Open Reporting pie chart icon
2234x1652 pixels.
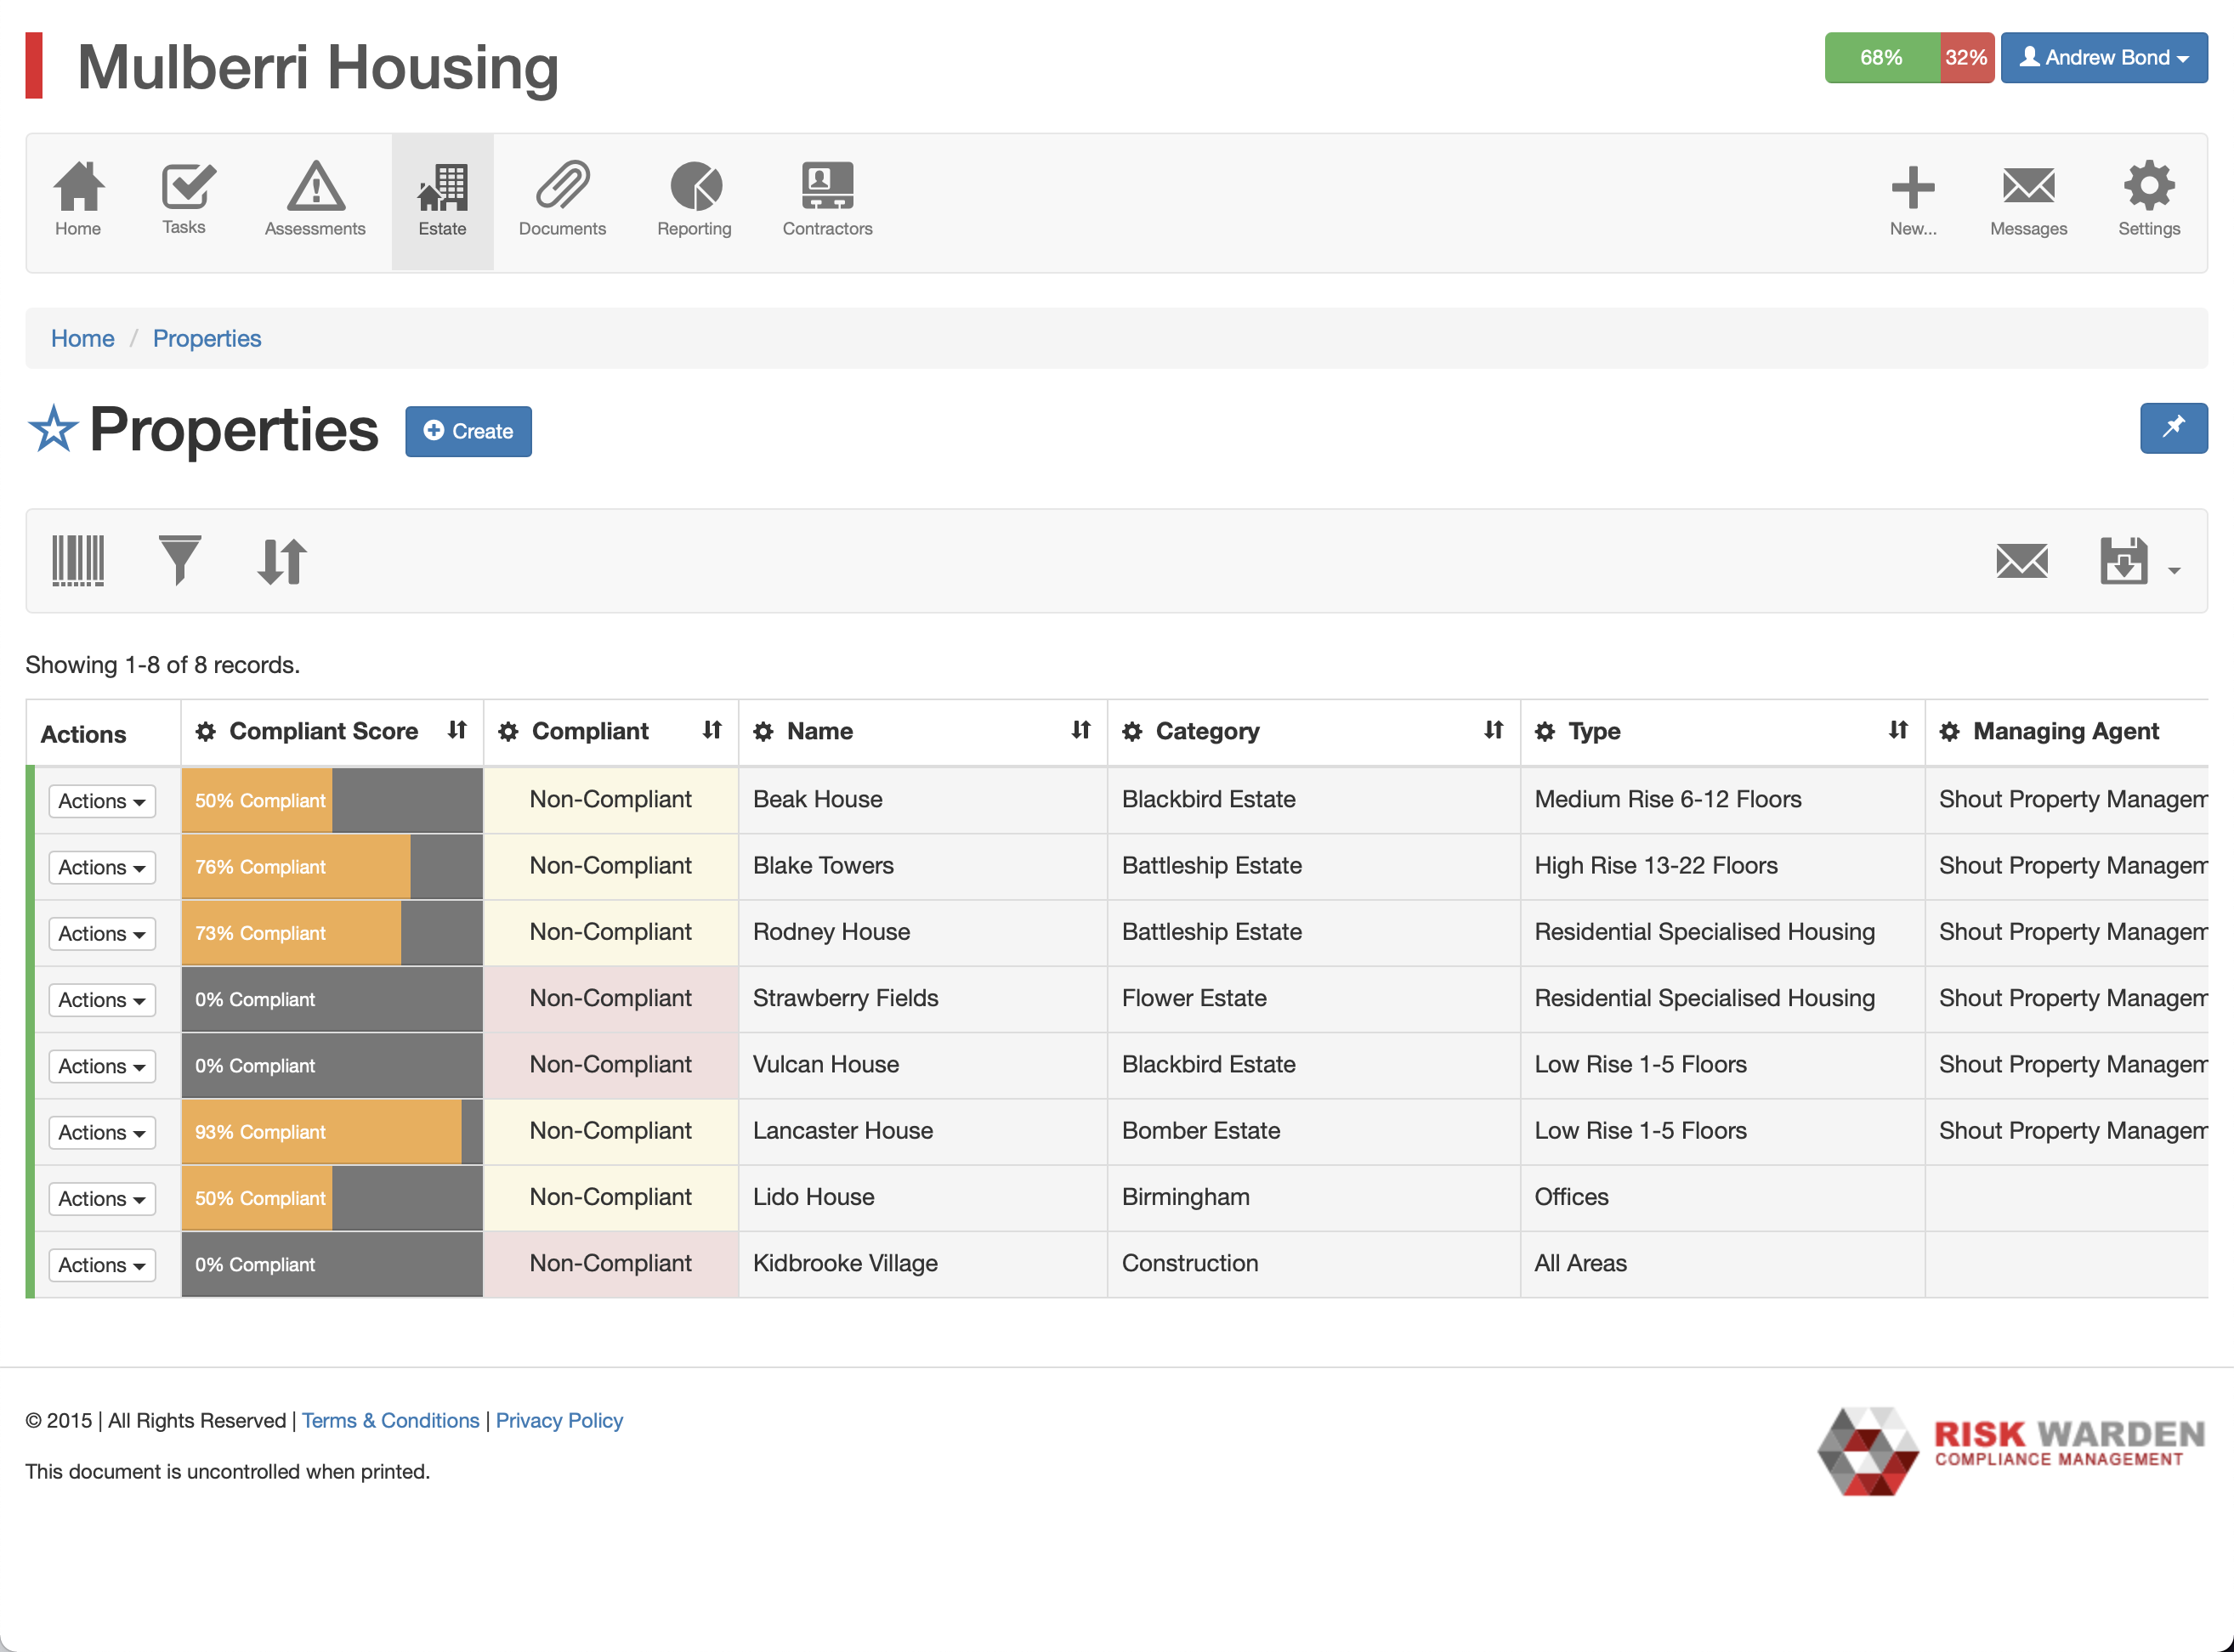coord(695,200)
